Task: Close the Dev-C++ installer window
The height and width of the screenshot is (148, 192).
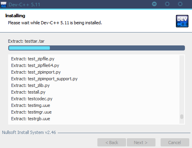Action: (180, 4)
